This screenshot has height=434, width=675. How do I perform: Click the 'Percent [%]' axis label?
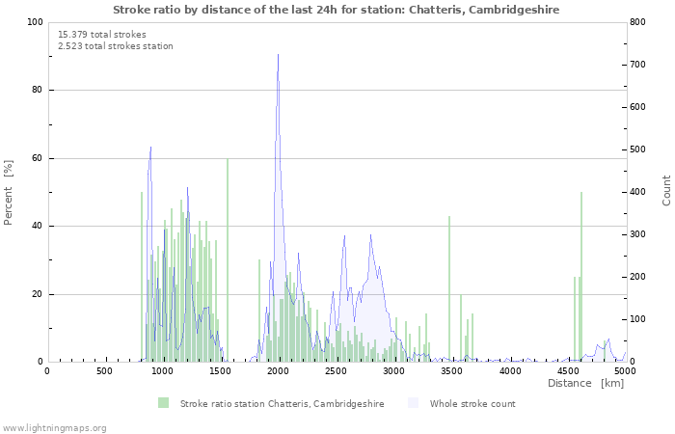[8, 193]
